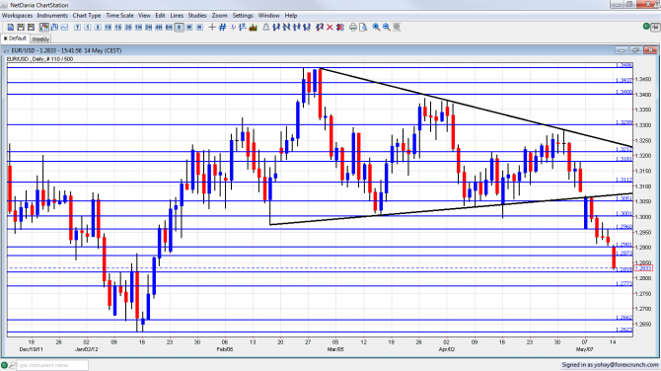661x371 pixels.
Task: Click the print preview icon
Action: point(363,28)
